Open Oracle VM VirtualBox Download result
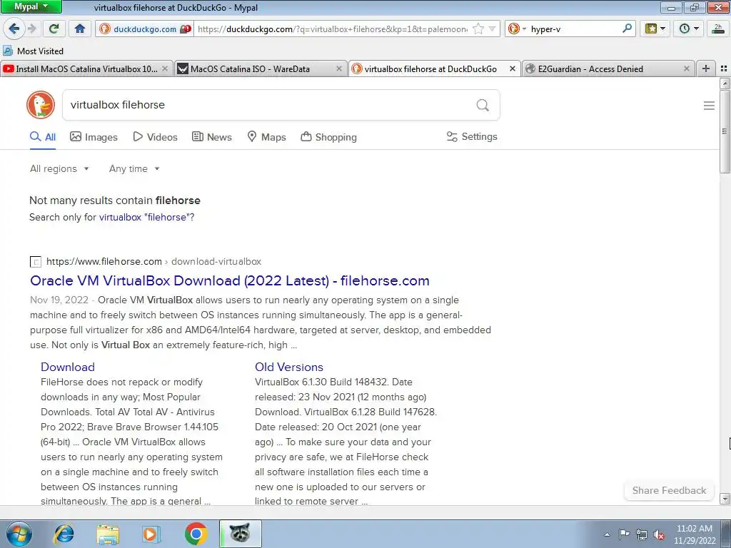Image resolution: width=731 pixels, height=548 pixels. (x=230, y=280)
